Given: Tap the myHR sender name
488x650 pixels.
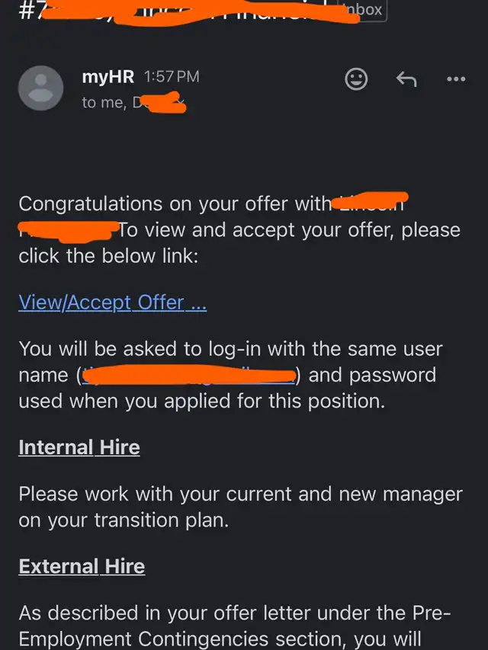Looking at the screenshot, I should point(108,77).
